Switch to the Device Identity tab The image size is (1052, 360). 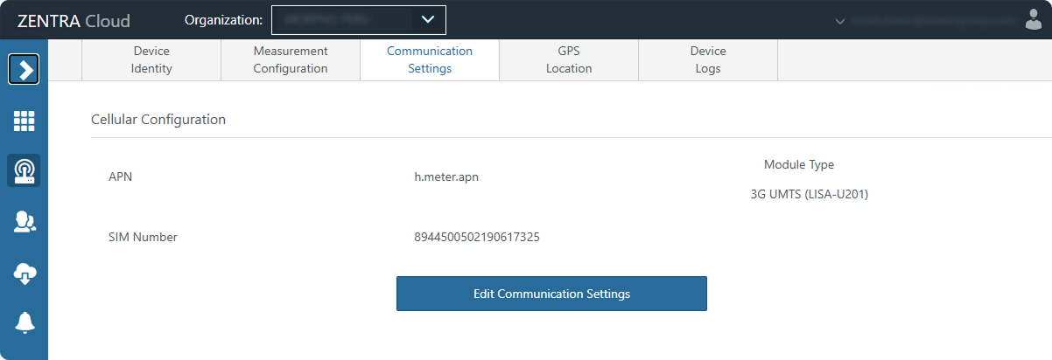pyautogui.click(x=151, y=60)
